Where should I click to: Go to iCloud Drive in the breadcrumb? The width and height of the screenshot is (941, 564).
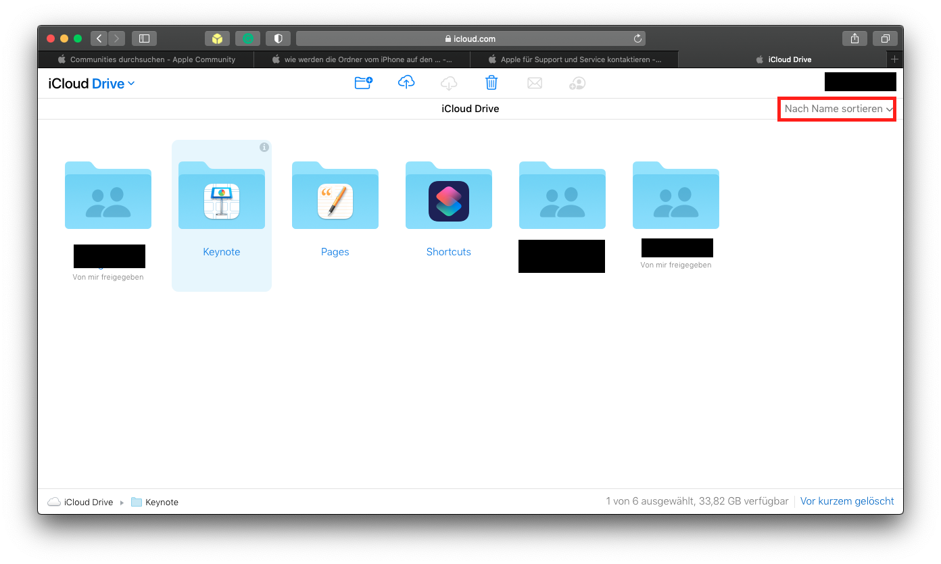[x=80, y=503]
